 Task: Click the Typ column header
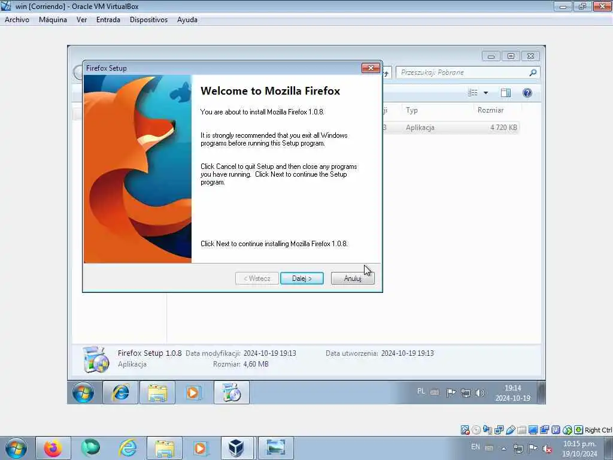click(x=438, y=110)
